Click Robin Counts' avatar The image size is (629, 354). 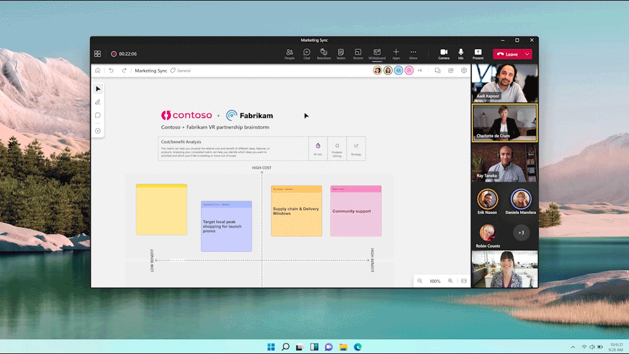pos(488,232)
